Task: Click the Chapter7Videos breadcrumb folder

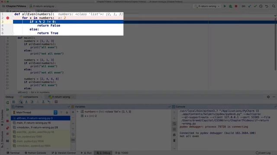Action: point(14,6)
